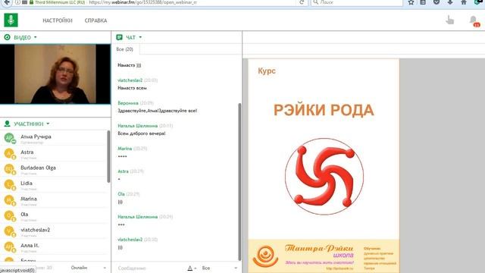Focus the Сообщение chat input field

149,268
